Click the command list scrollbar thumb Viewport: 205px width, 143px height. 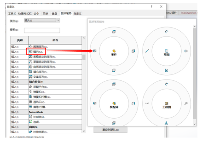coord(84,57)
